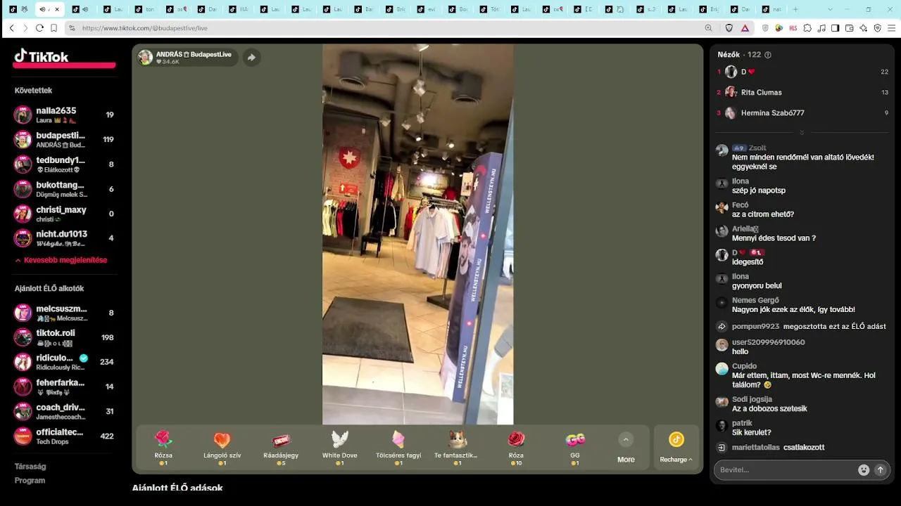
Task: Bookmark this page
Action: pyautogui.click(x=53, y=28)
